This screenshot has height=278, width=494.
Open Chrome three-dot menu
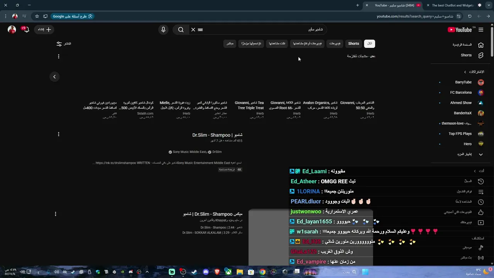pos(5,16)
